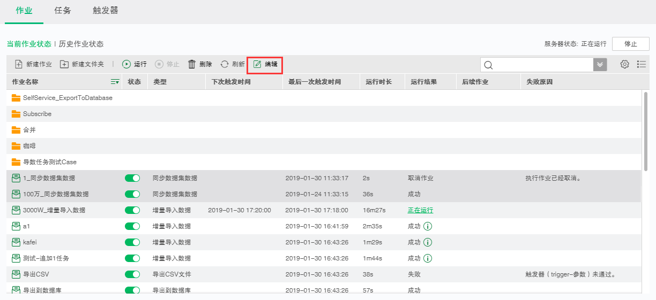Expand the search box dropdown arrow

coord(600,65)
